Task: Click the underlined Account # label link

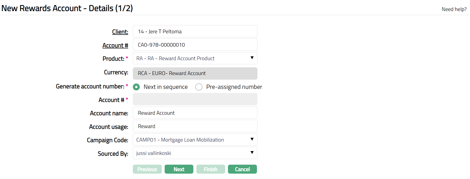Action: [115, 45]
